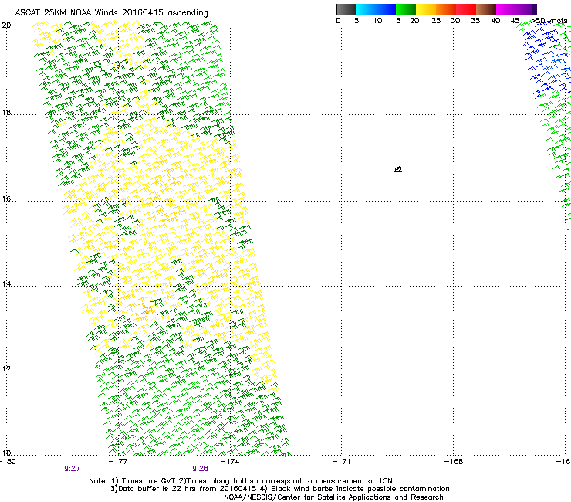This screenshot has height=502, width=571.
Task: Click the legend label "5"
Action: pyautogui.click(x=356, y=21)
